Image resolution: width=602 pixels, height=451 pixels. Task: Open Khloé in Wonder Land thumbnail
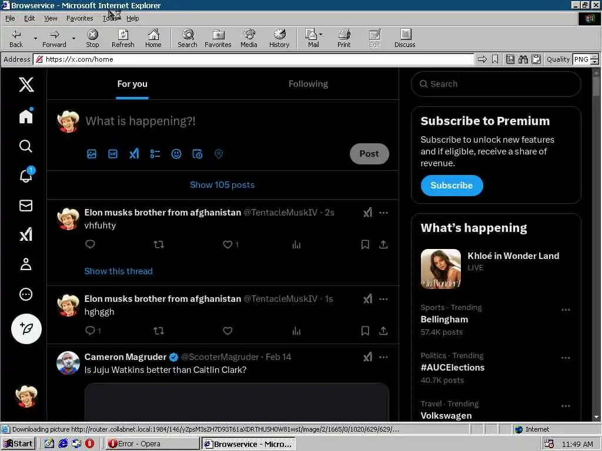coord(441,269)
